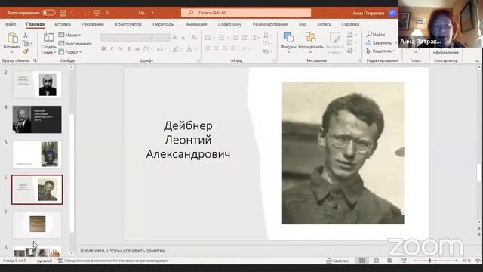This screenshot has width=483, height=272.
Task: Click the line spacing icon
Action: (253, 38)
